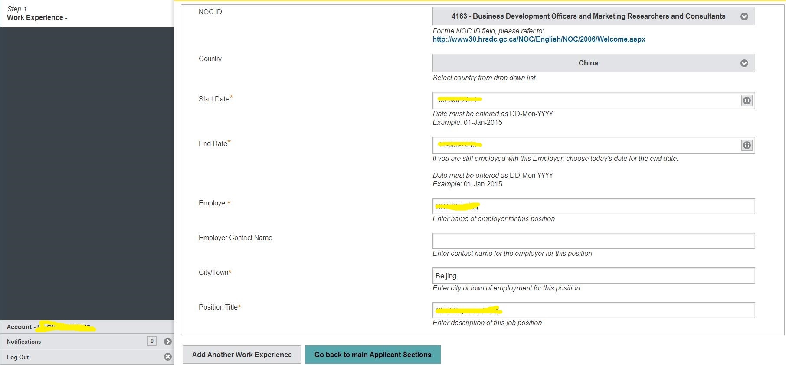Click into the Employer Contact Name field

coord(593,241)
